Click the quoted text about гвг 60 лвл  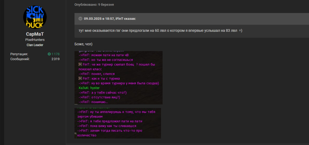coord(160,31)
